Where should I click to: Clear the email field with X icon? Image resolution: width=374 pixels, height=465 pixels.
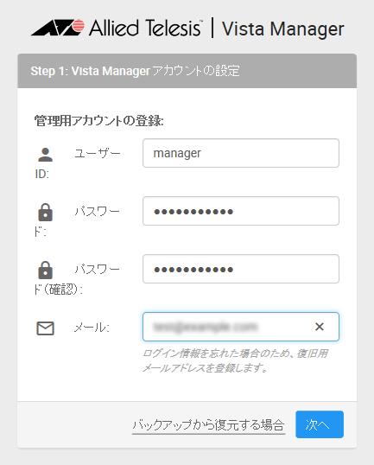pos(320,327)
